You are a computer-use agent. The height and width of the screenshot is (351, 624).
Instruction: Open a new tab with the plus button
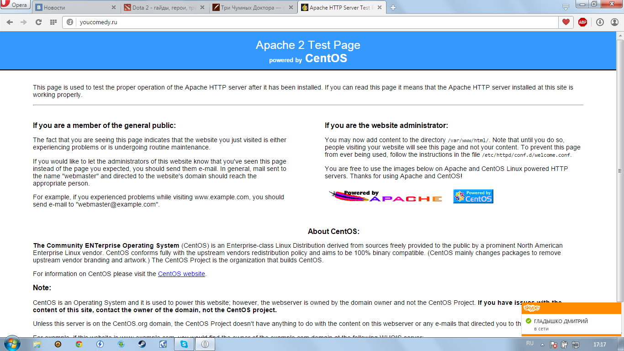click(393, 8)
